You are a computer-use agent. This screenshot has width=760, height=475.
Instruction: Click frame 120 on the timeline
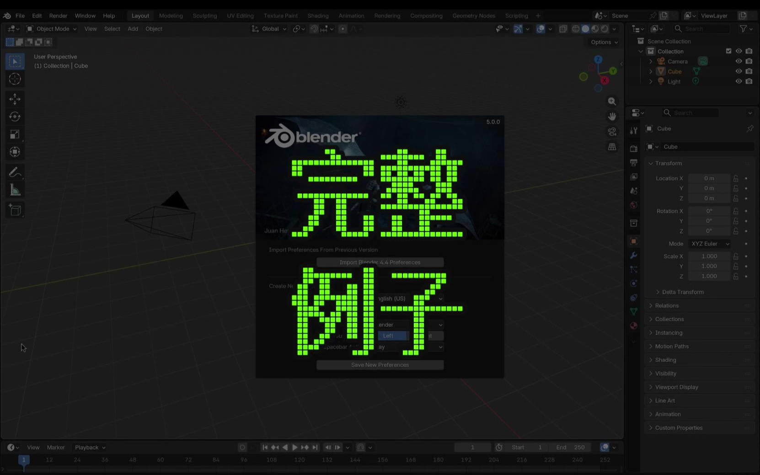click(x=300, y=460)
